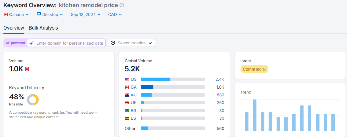Click the US country link

pyautogui.click(x=134, y=79)
